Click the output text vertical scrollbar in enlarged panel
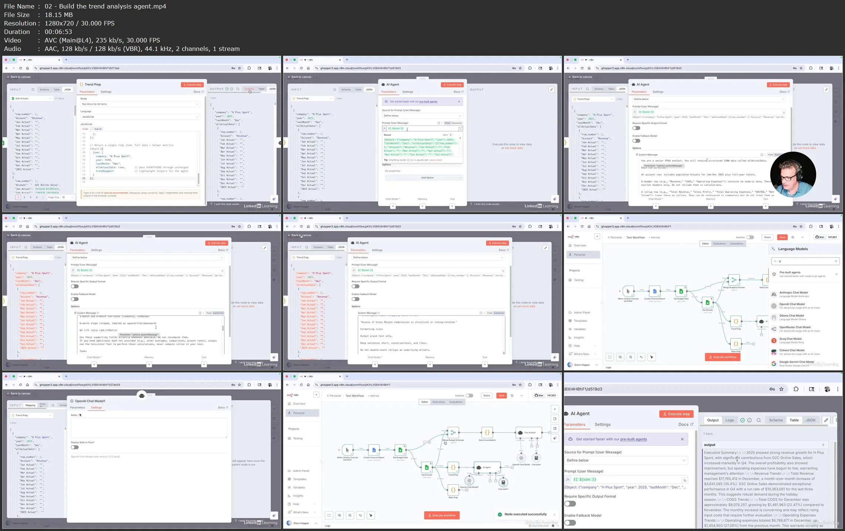845x531 pixels. pos(834,483)
